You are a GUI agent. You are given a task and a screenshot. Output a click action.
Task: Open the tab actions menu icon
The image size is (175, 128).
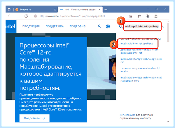(x=9, y=10)
